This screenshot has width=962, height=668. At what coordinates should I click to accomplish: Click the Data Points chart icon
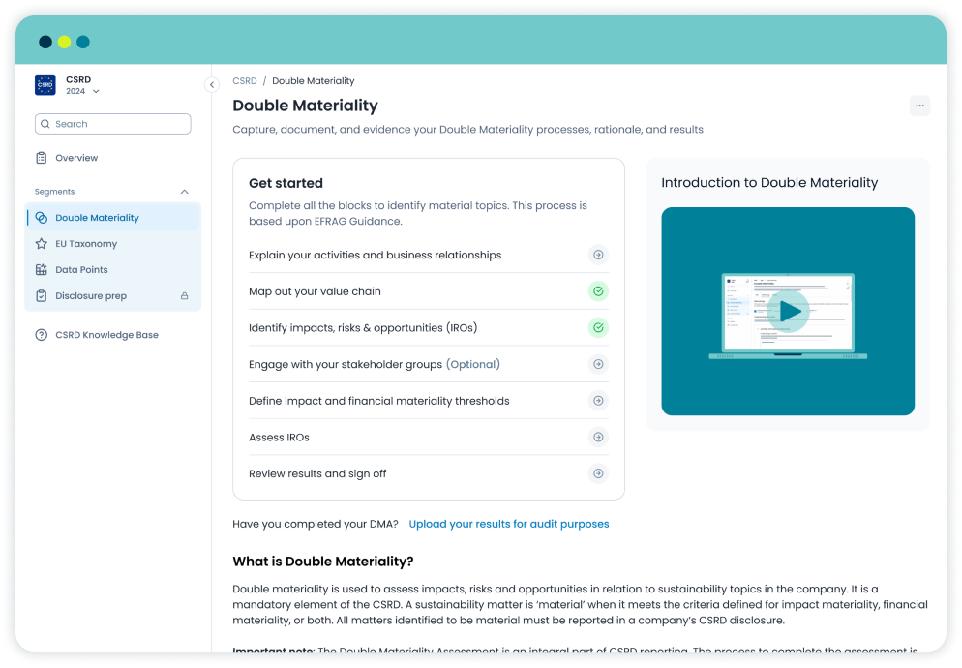click(x=41, y=269)
